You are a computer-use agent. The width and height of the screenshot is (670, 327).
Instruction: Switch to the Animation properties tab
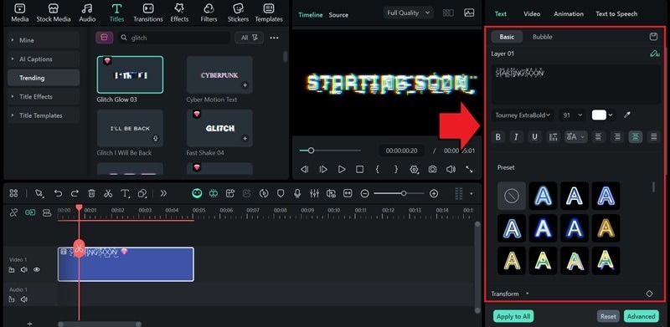click(x=569, y=14)
